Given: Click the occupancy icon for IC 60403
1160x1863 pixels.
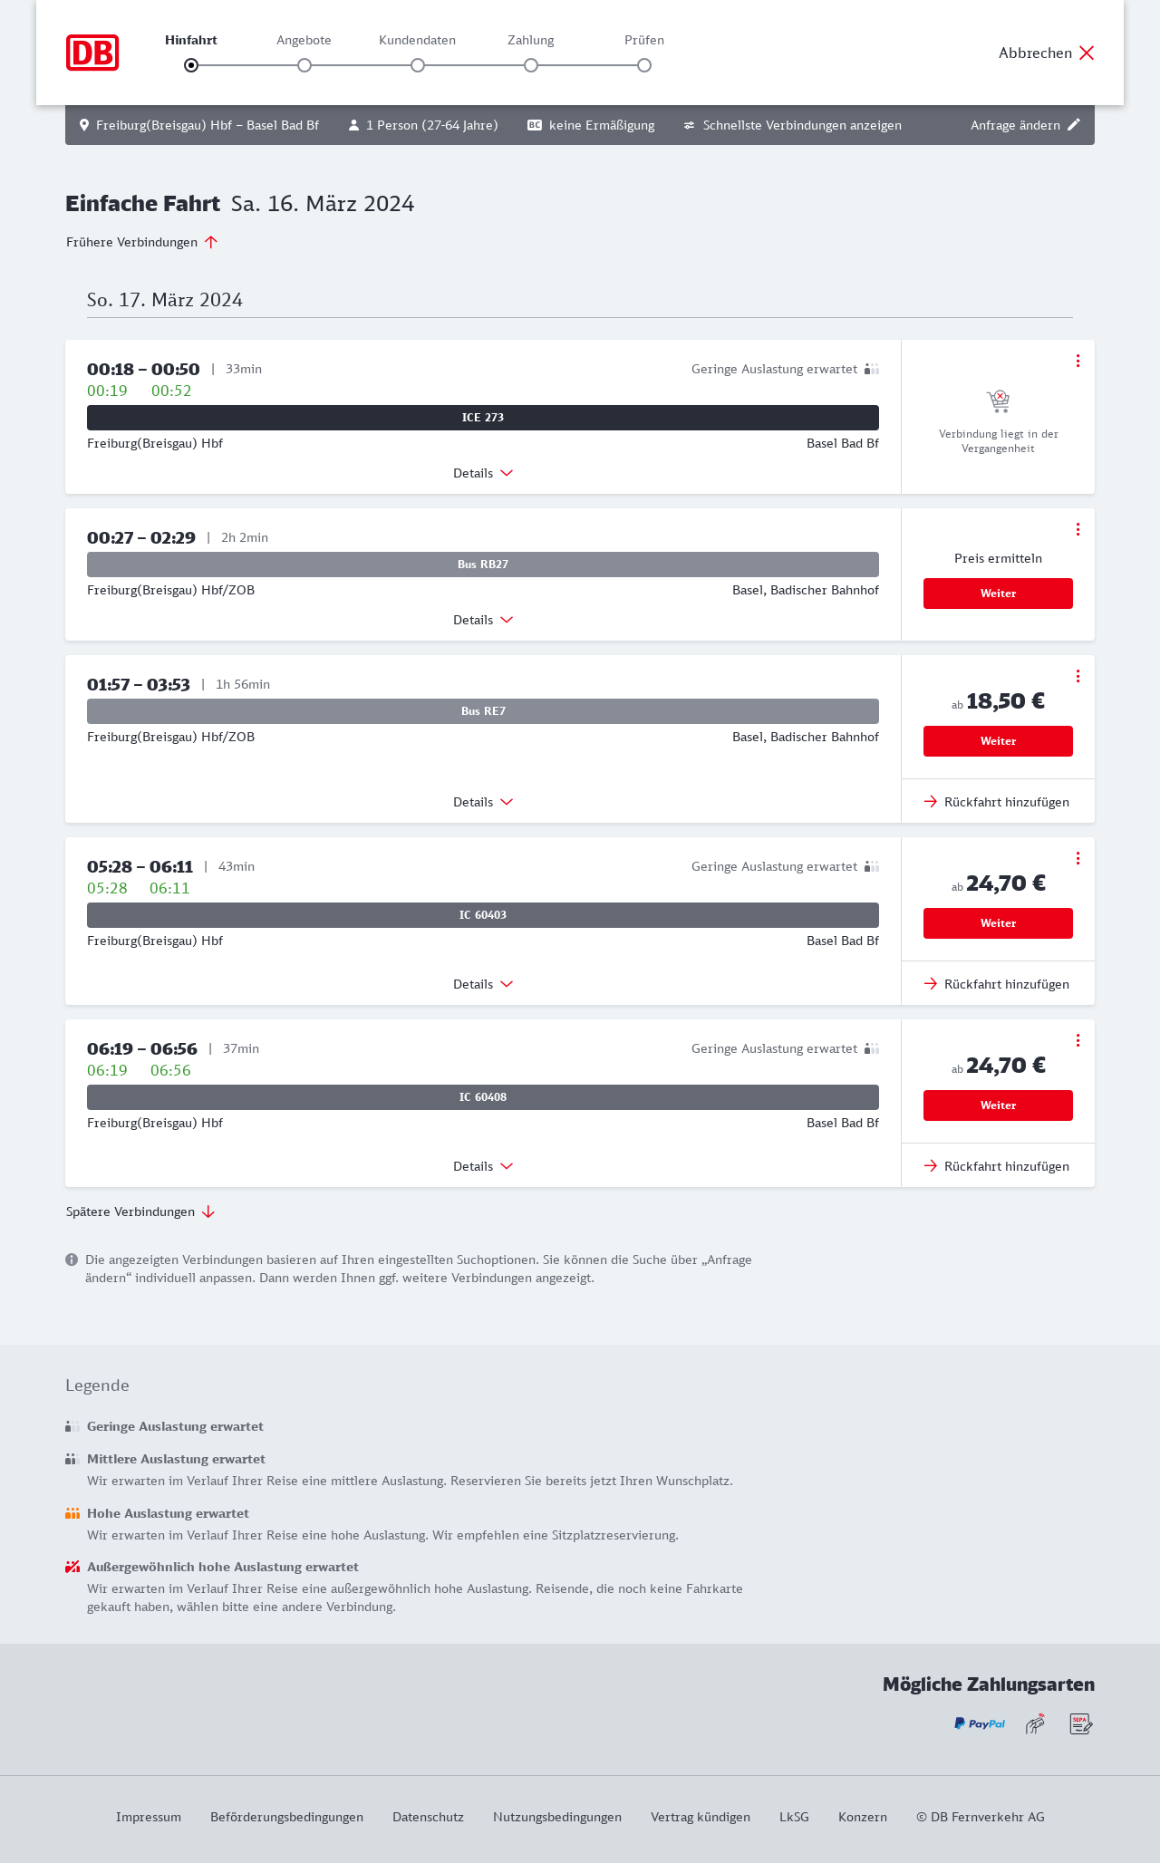Looking at the screenshot, I should (872, 866).
